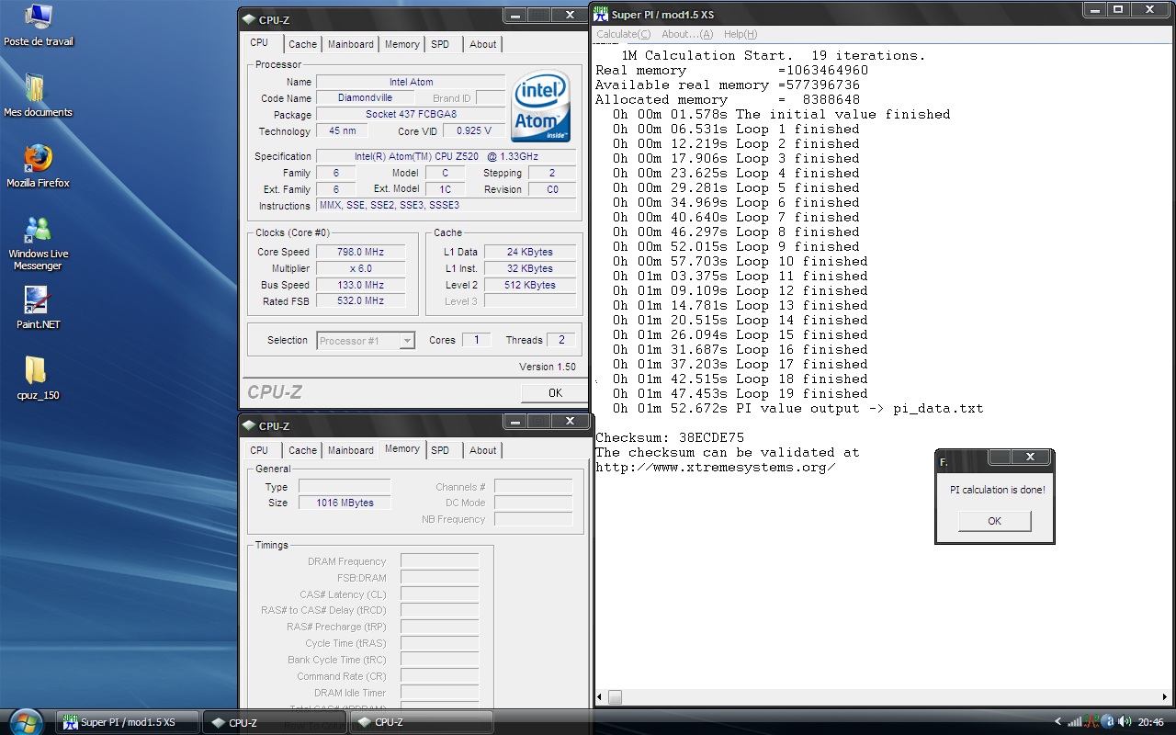1176x735 pixels.
Task: Click the Core Speed 798.0 MHz value
Action: click(x=361, y=252)
